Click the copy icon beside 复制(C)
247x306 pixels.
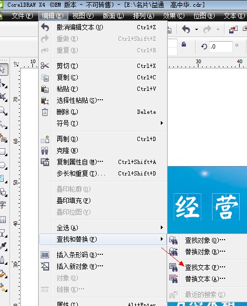point(45,78)
